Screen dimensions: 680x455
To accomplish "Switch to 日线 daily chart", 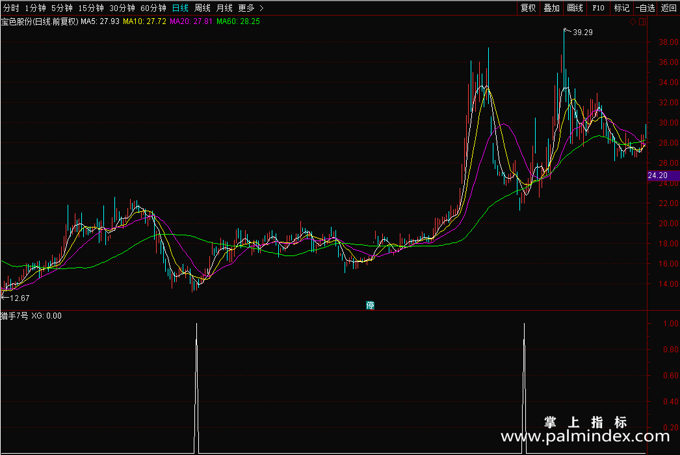I will [180, 8].
